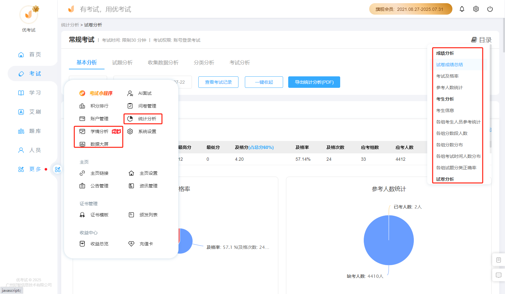The image size is (505, 294).
Task: Click the 优考试 logo avatar
Action: click(x=29, y=15)
